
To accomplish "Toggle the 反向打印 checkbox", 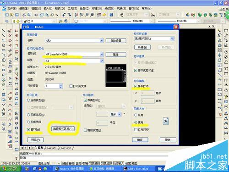I will coord(136,129).
